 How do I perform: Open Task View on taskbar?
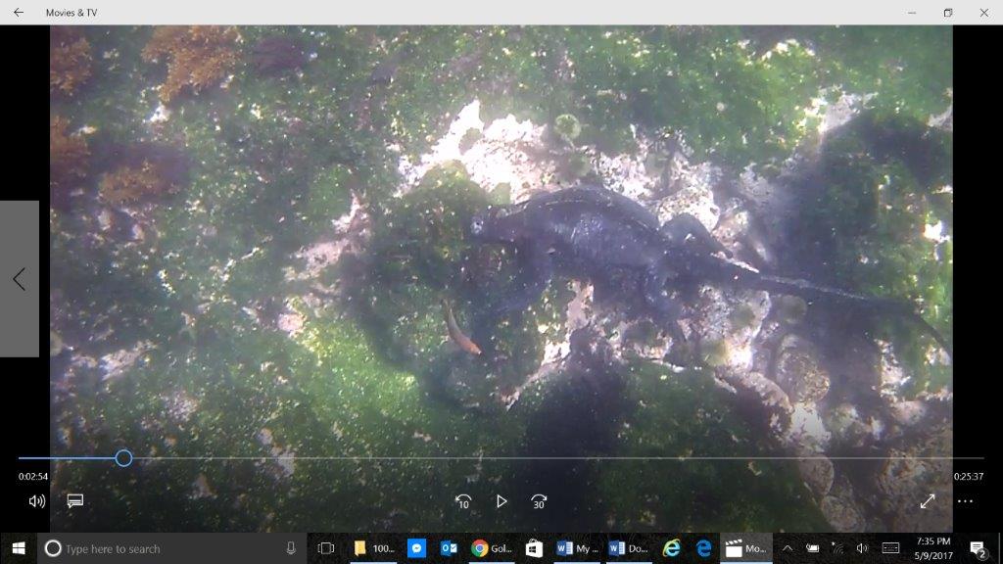point(326,548)
